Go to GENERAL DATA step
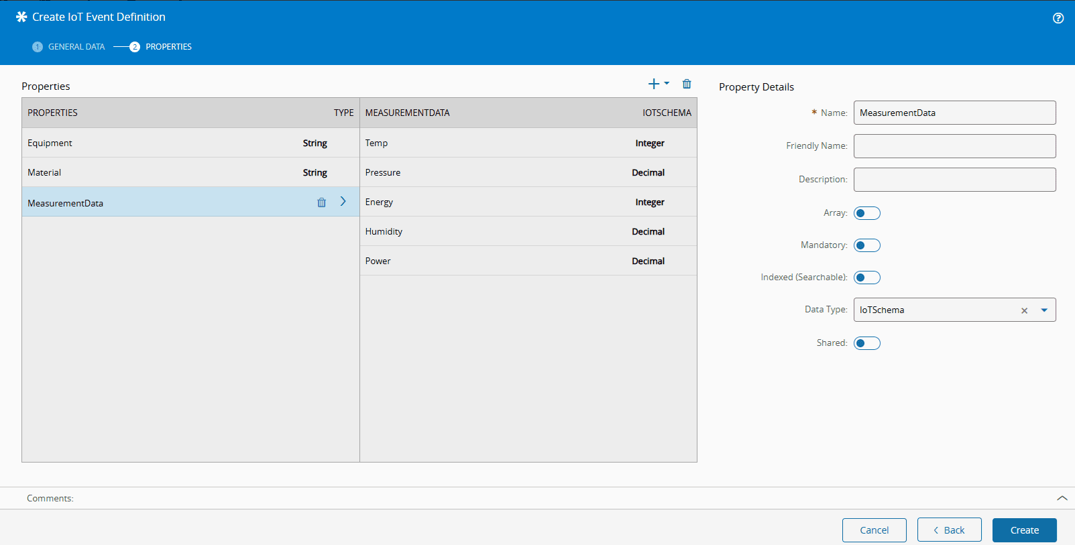1075x545 pixels. click(x=76, y=47)
